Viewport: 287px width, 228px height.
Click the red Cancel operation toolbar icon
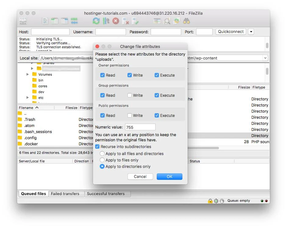[x=116, y=21]
